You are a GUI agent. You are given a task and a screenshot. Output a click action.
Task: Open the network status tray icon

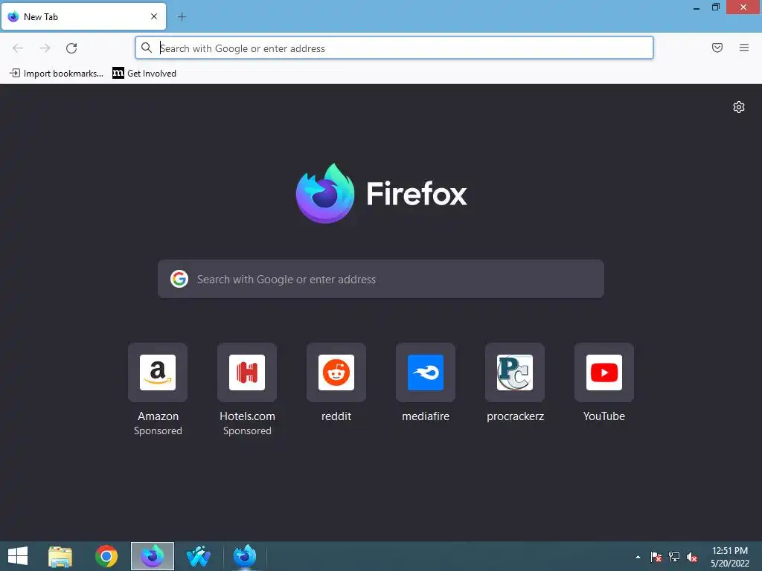click(x=674, y=557)
